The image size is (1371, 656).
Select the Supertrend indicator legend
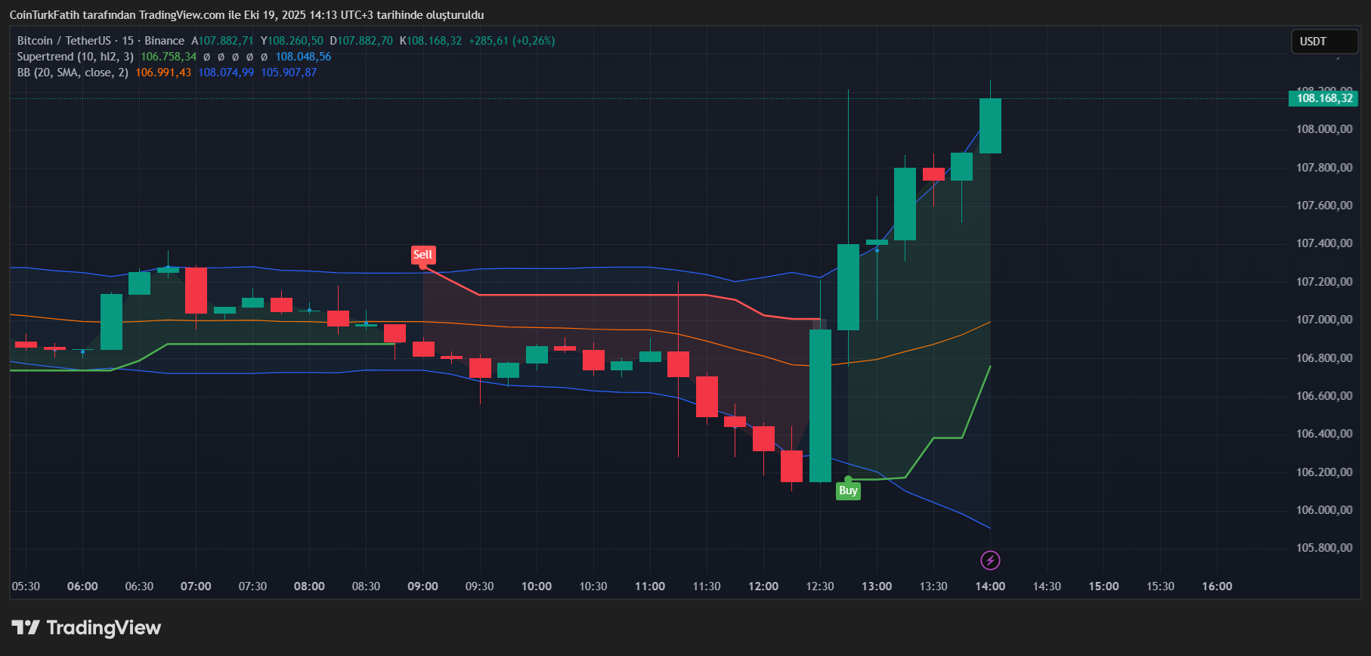(75, 57)
